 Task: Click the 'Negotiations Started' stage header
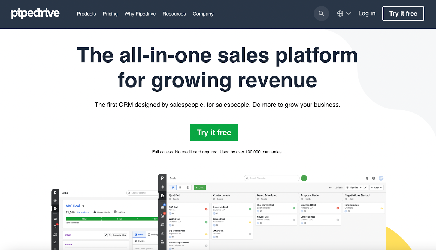click(357, 195)
